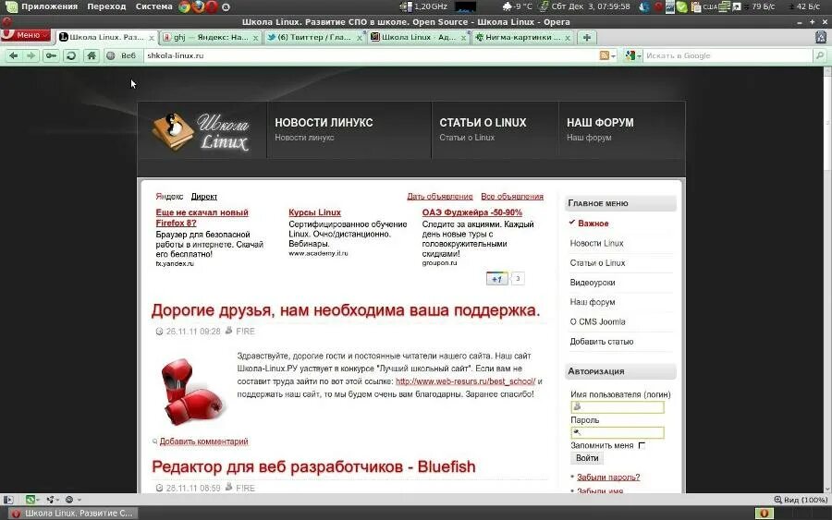Screen dimensions: 832x520
Task: Click the 'Дать объявление' link
Action: [440, 197]
